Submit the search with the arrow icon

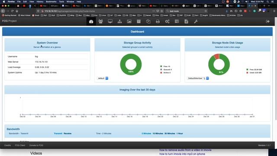point(205,11)
